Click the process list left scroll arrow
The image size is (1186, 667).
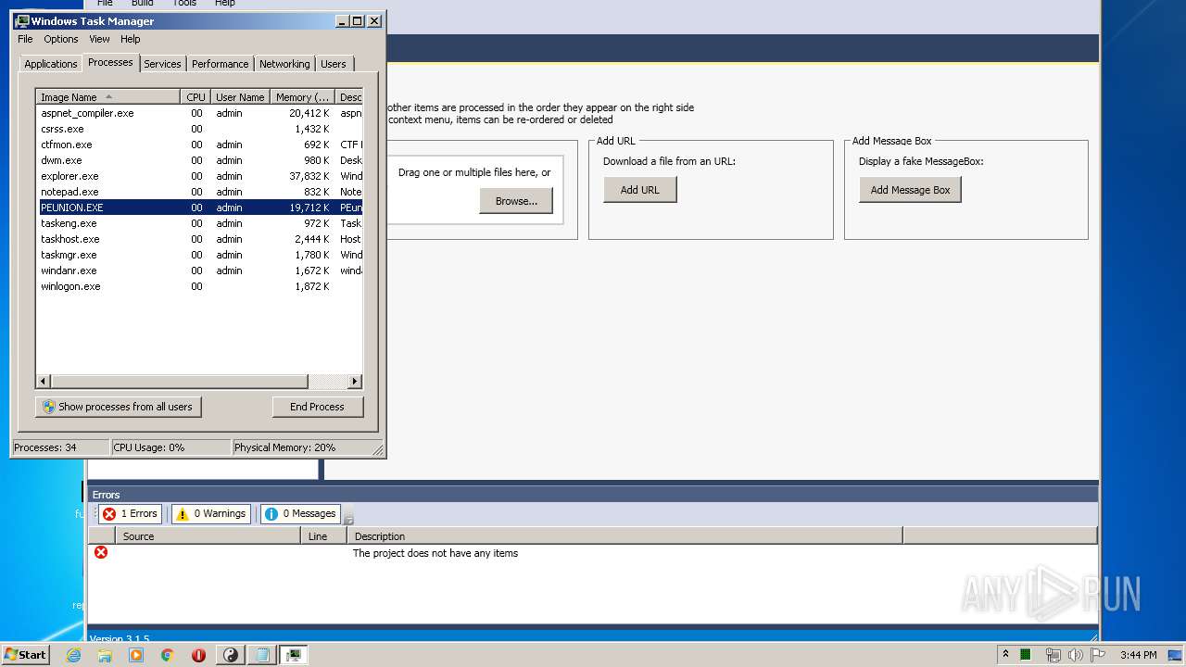44,381
